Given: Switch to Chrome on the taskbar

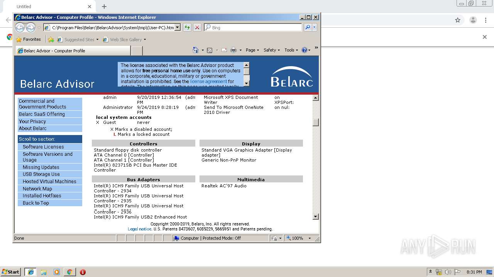Looking at the screenshot, I should 69,272.
